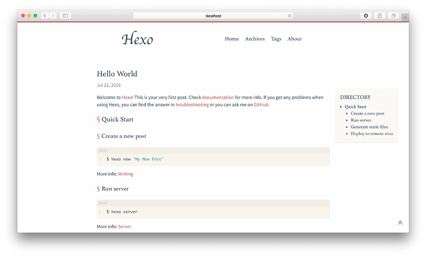Click the hexo new "My New Post" code line

pyautogui.click(x=135, y=159)
